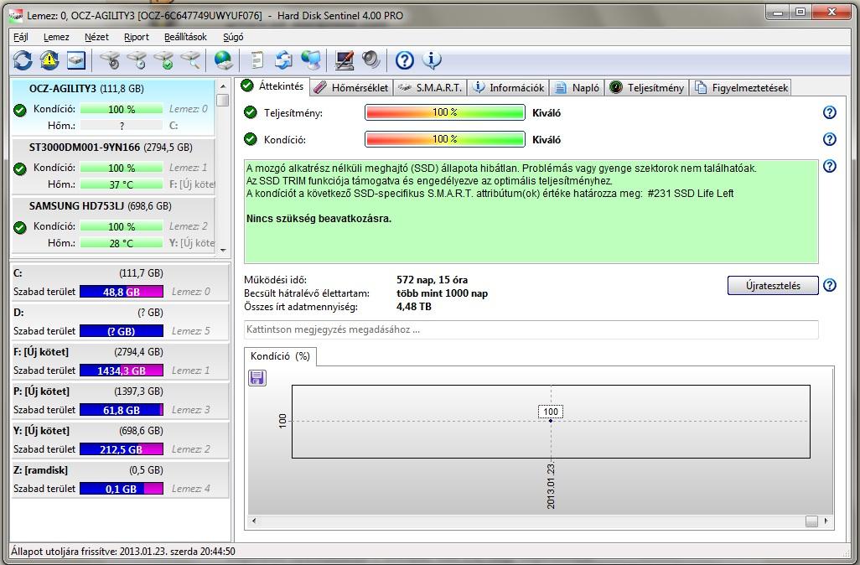The height and width of the screenshot is (565, 860).
Task: Select the ST3000DM001-9YN166 disk entry
Action: [x=113, y=166]
